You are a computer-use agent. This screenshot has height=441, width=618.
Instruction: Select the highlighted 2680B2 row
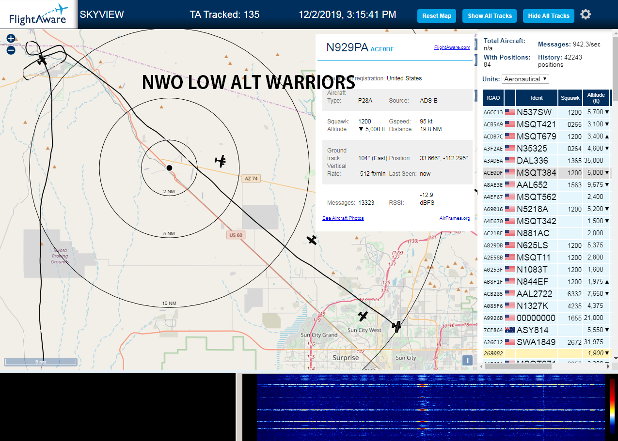click(x=547, y=353)
